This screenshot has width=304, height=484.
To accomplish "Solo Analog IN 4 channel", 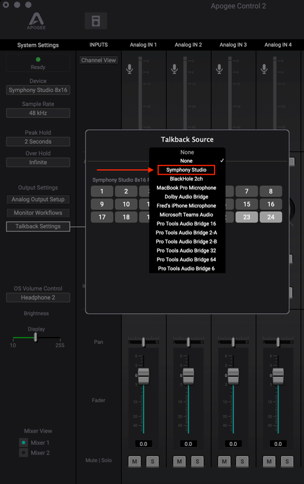I will point(287,462).
